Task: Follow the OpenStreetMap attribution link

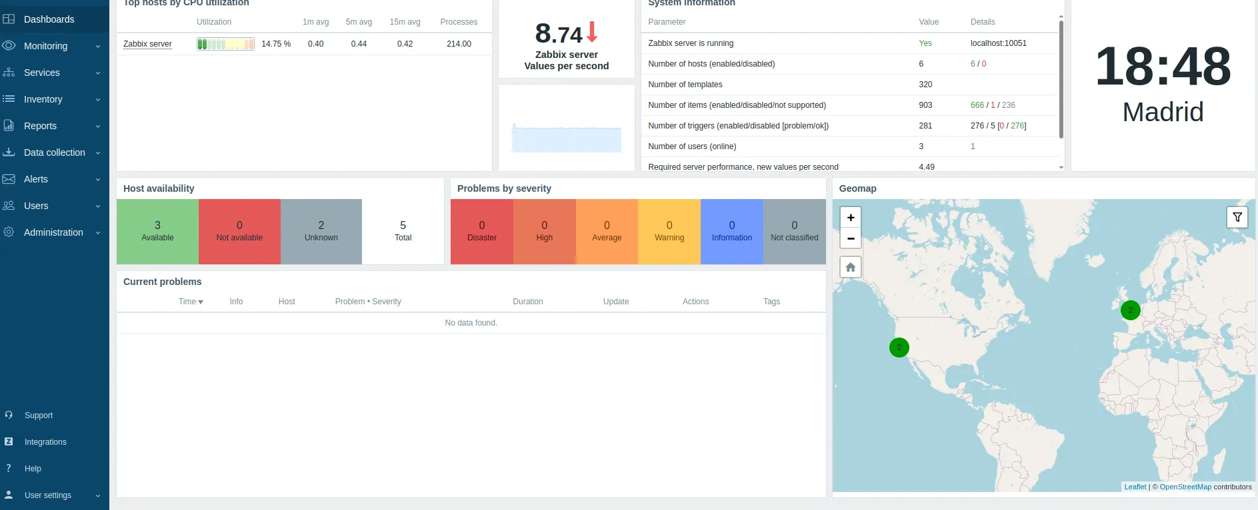Action: coord(1185,487)
